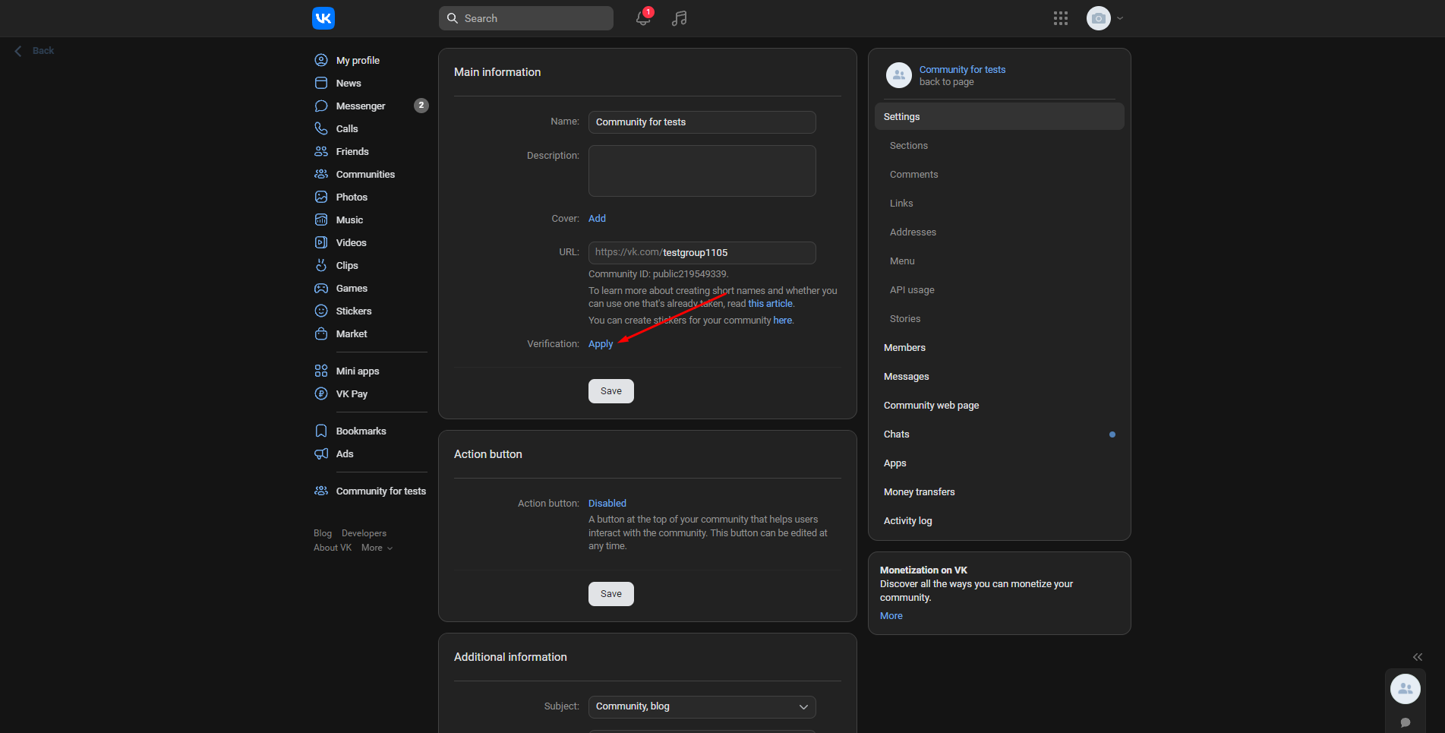Screen dimensions: 1445x733
Task: Click the Disabled action button link
Action: [607, 504]
